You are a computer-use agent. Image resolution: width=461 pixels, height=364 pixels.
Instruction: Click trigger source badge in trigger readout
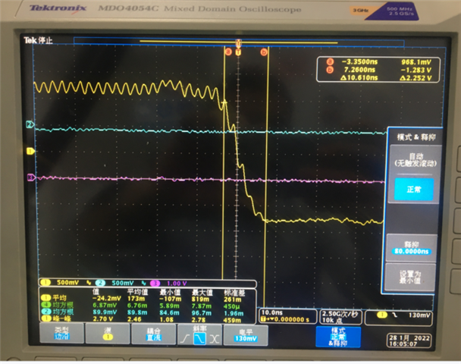[382, 315]
